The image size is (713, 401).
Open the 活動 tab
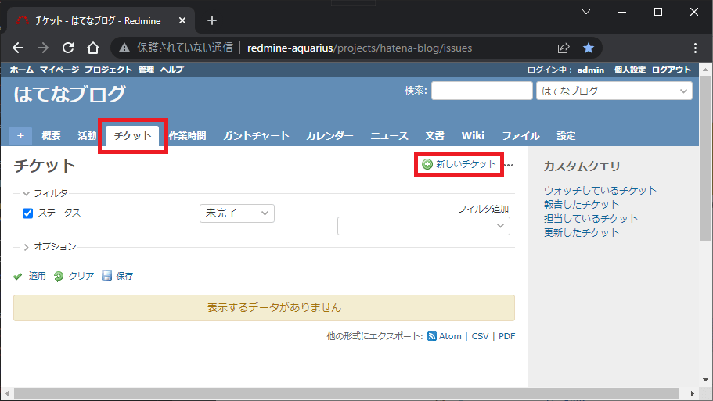point(87,136)
